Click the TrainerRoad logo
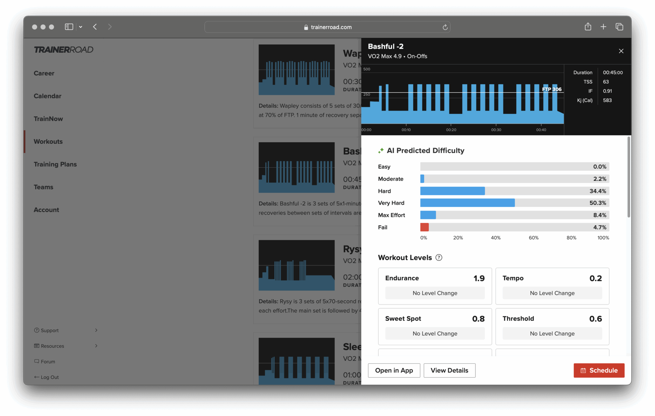This screenshot has height=416, width=655. (64, 50)
